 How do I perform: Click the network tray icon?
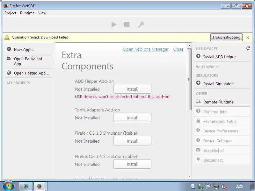click(x=216, y=187)
